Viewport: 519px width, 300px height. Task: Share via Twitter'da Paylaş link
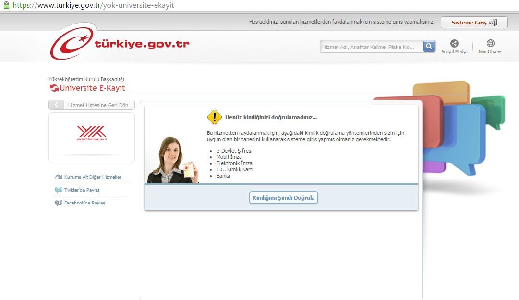tap(82, 190)
